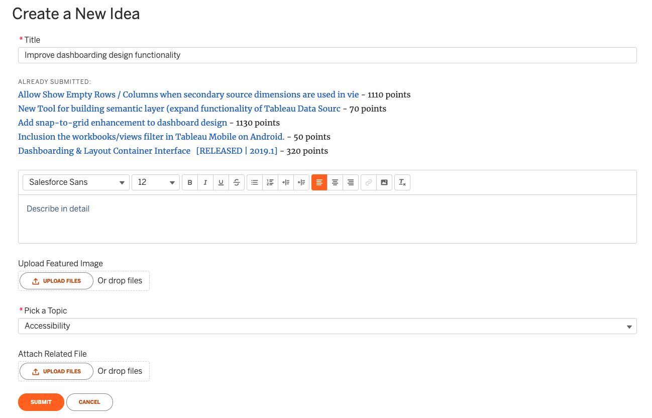
Task: Select the underline formatting icon
Action: coord(221,182)
